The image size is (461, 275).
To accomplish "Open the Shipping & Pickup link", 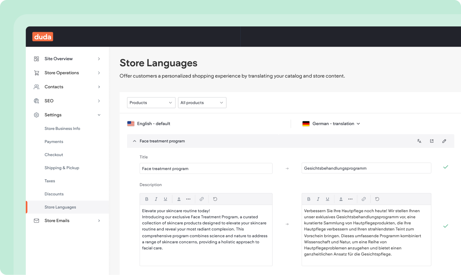I will pos(62,168).
